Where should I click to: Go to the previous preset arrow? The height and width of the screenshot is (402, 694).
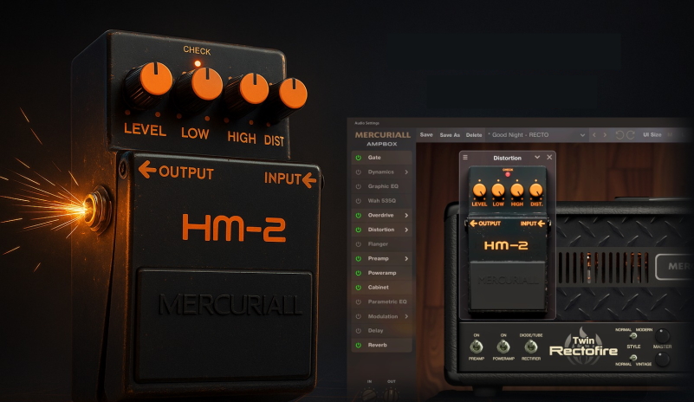click(594, 134)
